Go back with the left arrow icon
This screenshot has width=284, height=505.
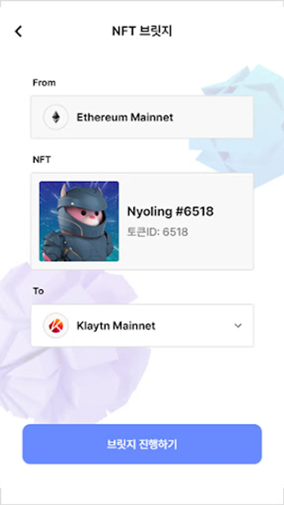pyautogui.click(x=19, y=31)
